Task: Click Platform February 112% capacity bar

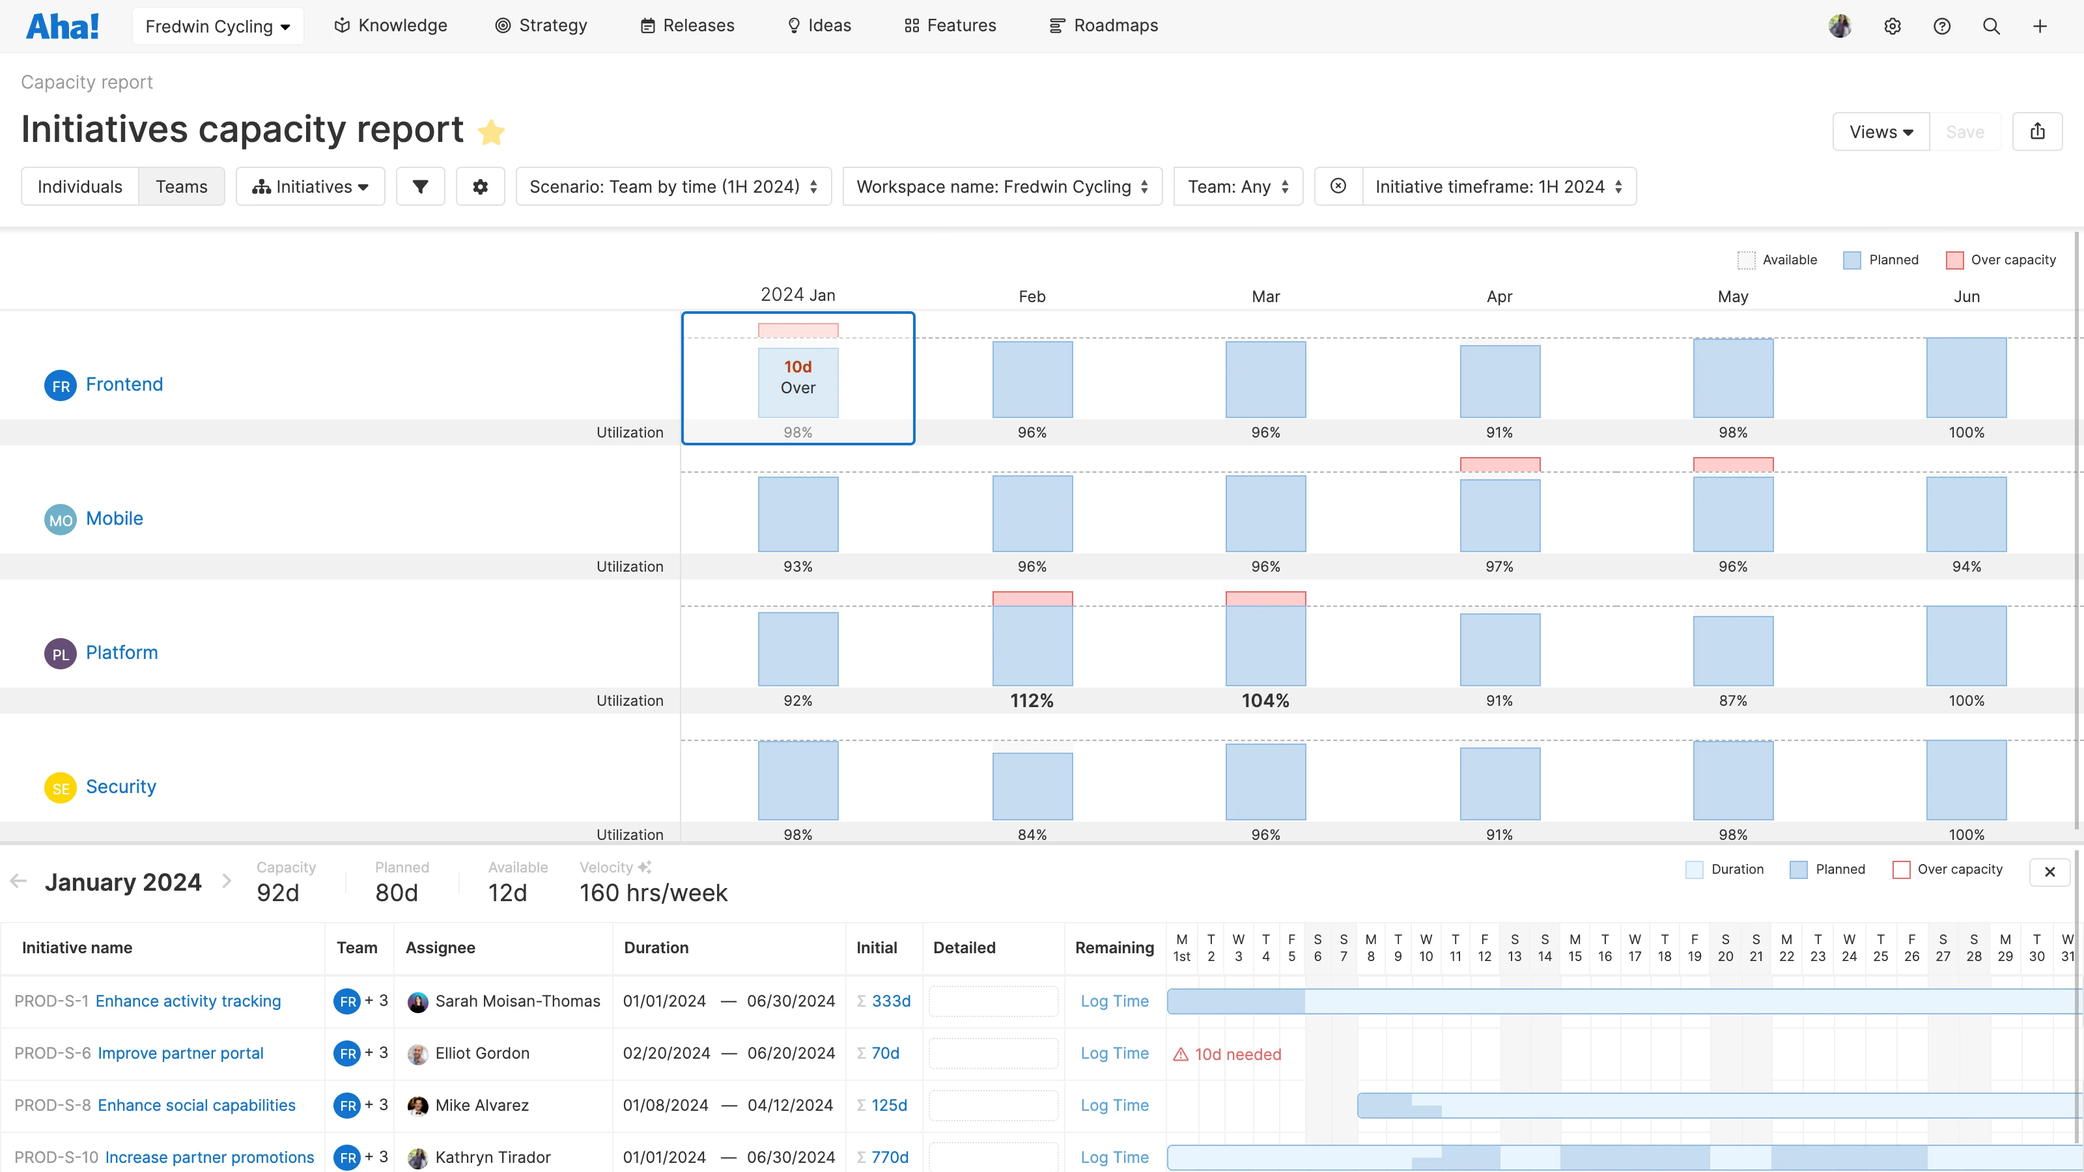Action: 1032,643
